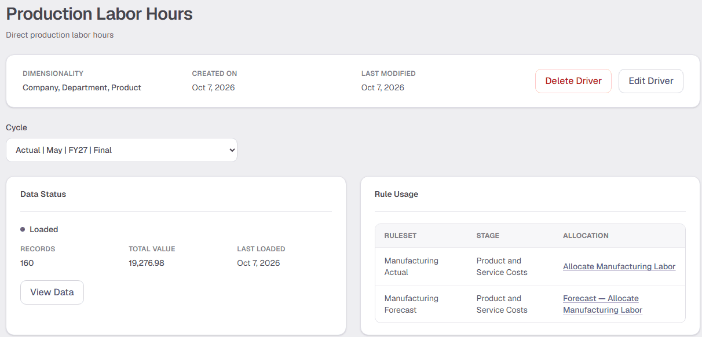Screen dimensions: 702x337
Task: Click the RULESET column header
Action: (x=400, y=236)
